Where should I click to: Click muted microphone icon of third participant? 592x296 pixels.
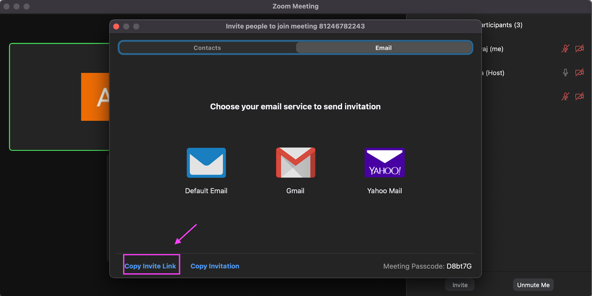(565, 97)
